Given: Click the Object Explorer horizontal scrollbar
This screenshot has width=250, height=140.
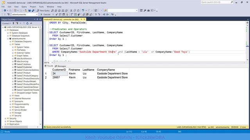Looking at the screenshot, I should 16,127.
